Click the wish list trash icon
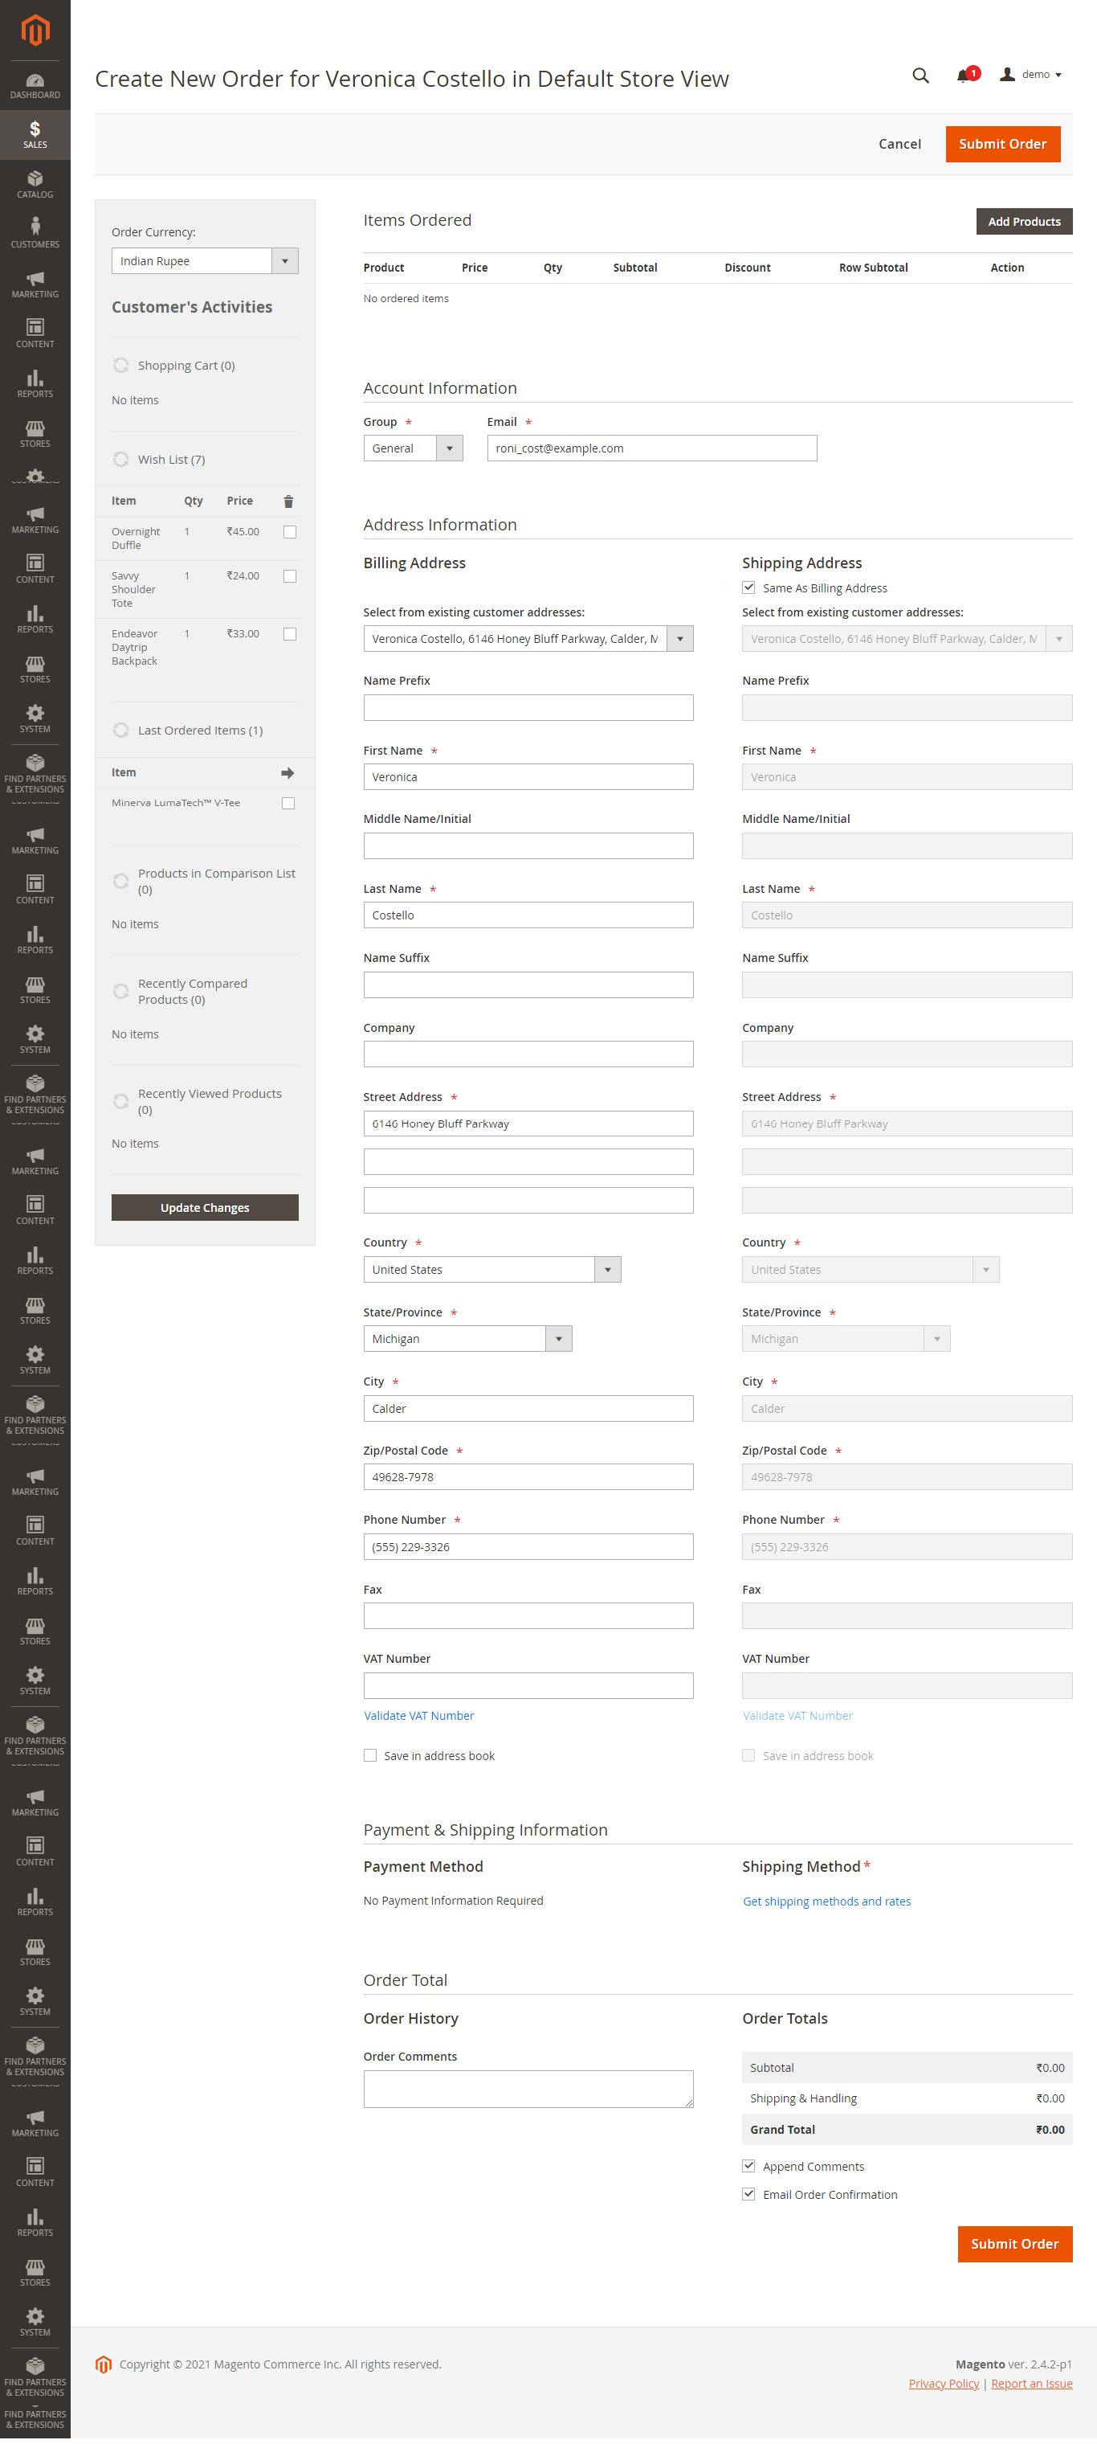Image resolution: width=1097 pixels, height=2444 pixels. pyautogui.click(x=288, y=501)
